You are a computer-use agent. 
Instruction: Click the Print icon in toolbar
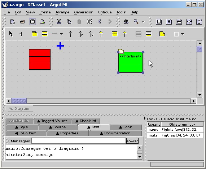[43, 22]
